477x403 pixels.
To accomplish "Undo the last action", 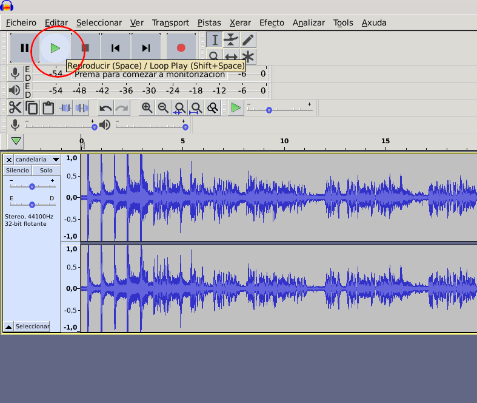I will coord(105,108).
